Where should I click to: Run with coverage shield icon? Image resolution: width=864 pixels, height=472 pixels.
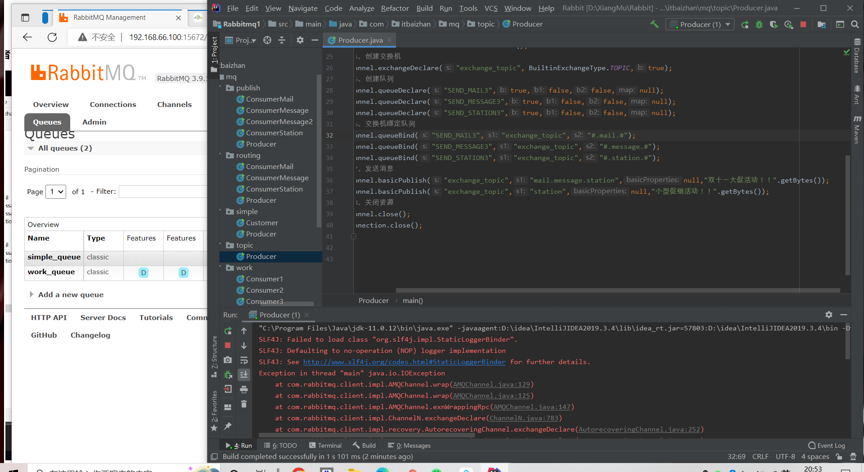point(774,24)
